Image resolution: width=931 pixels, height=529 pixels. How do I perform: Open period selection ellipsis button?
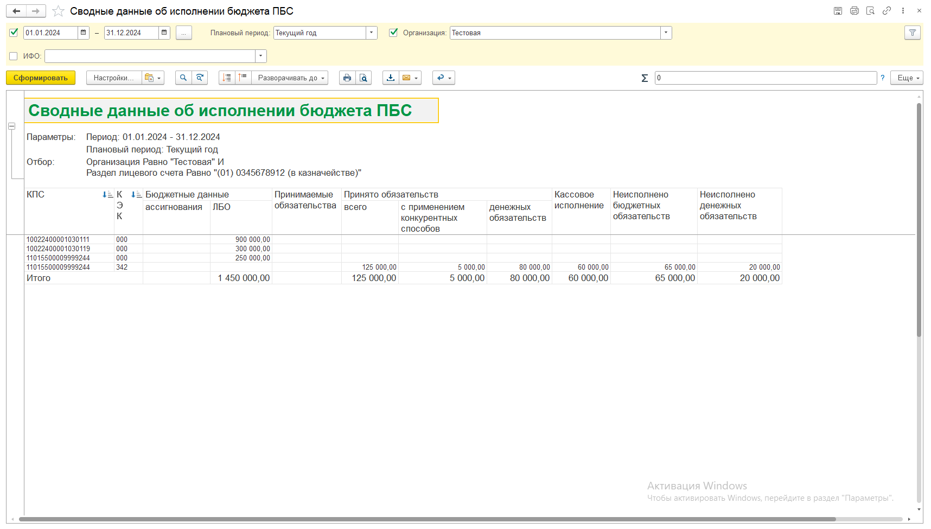coord(183,33)
